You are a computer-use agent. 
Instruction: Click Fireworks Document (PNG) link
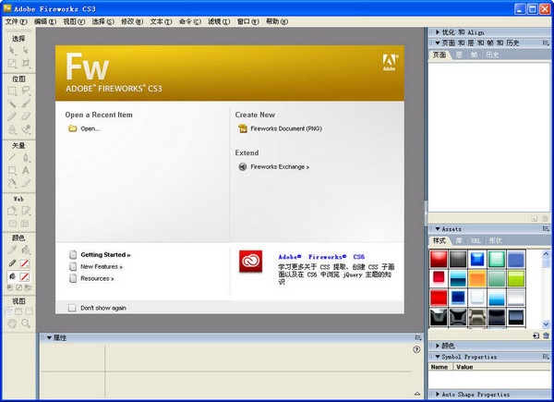click(x=282, y=128)
